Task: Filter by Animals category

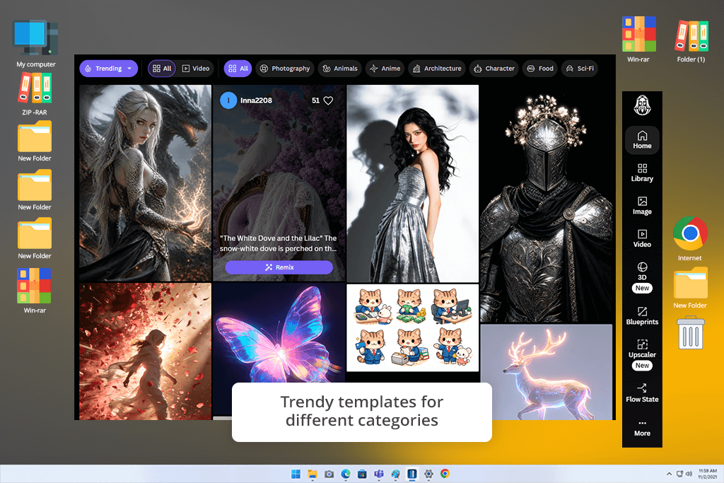Action: pyautogui.click(x=340, y=69)
